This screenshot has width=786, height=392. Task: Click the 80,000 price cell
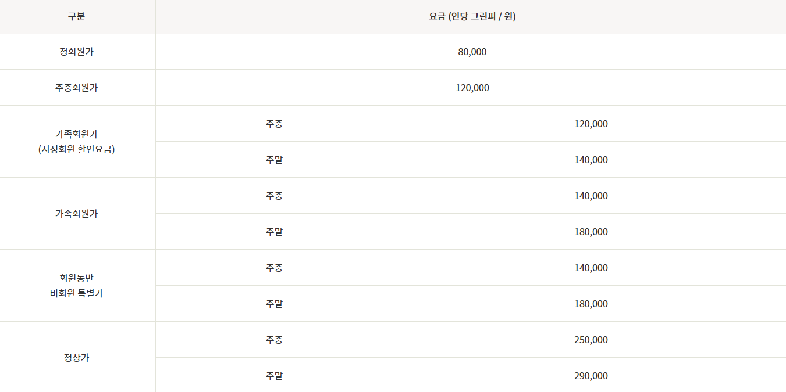click(472, 52)
